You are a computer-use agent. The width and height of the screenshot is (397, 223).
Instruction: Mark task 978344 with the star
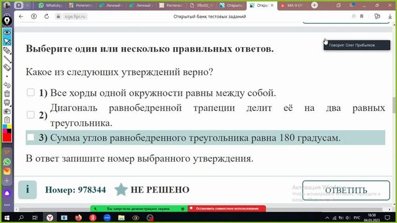tap(121, 190)
